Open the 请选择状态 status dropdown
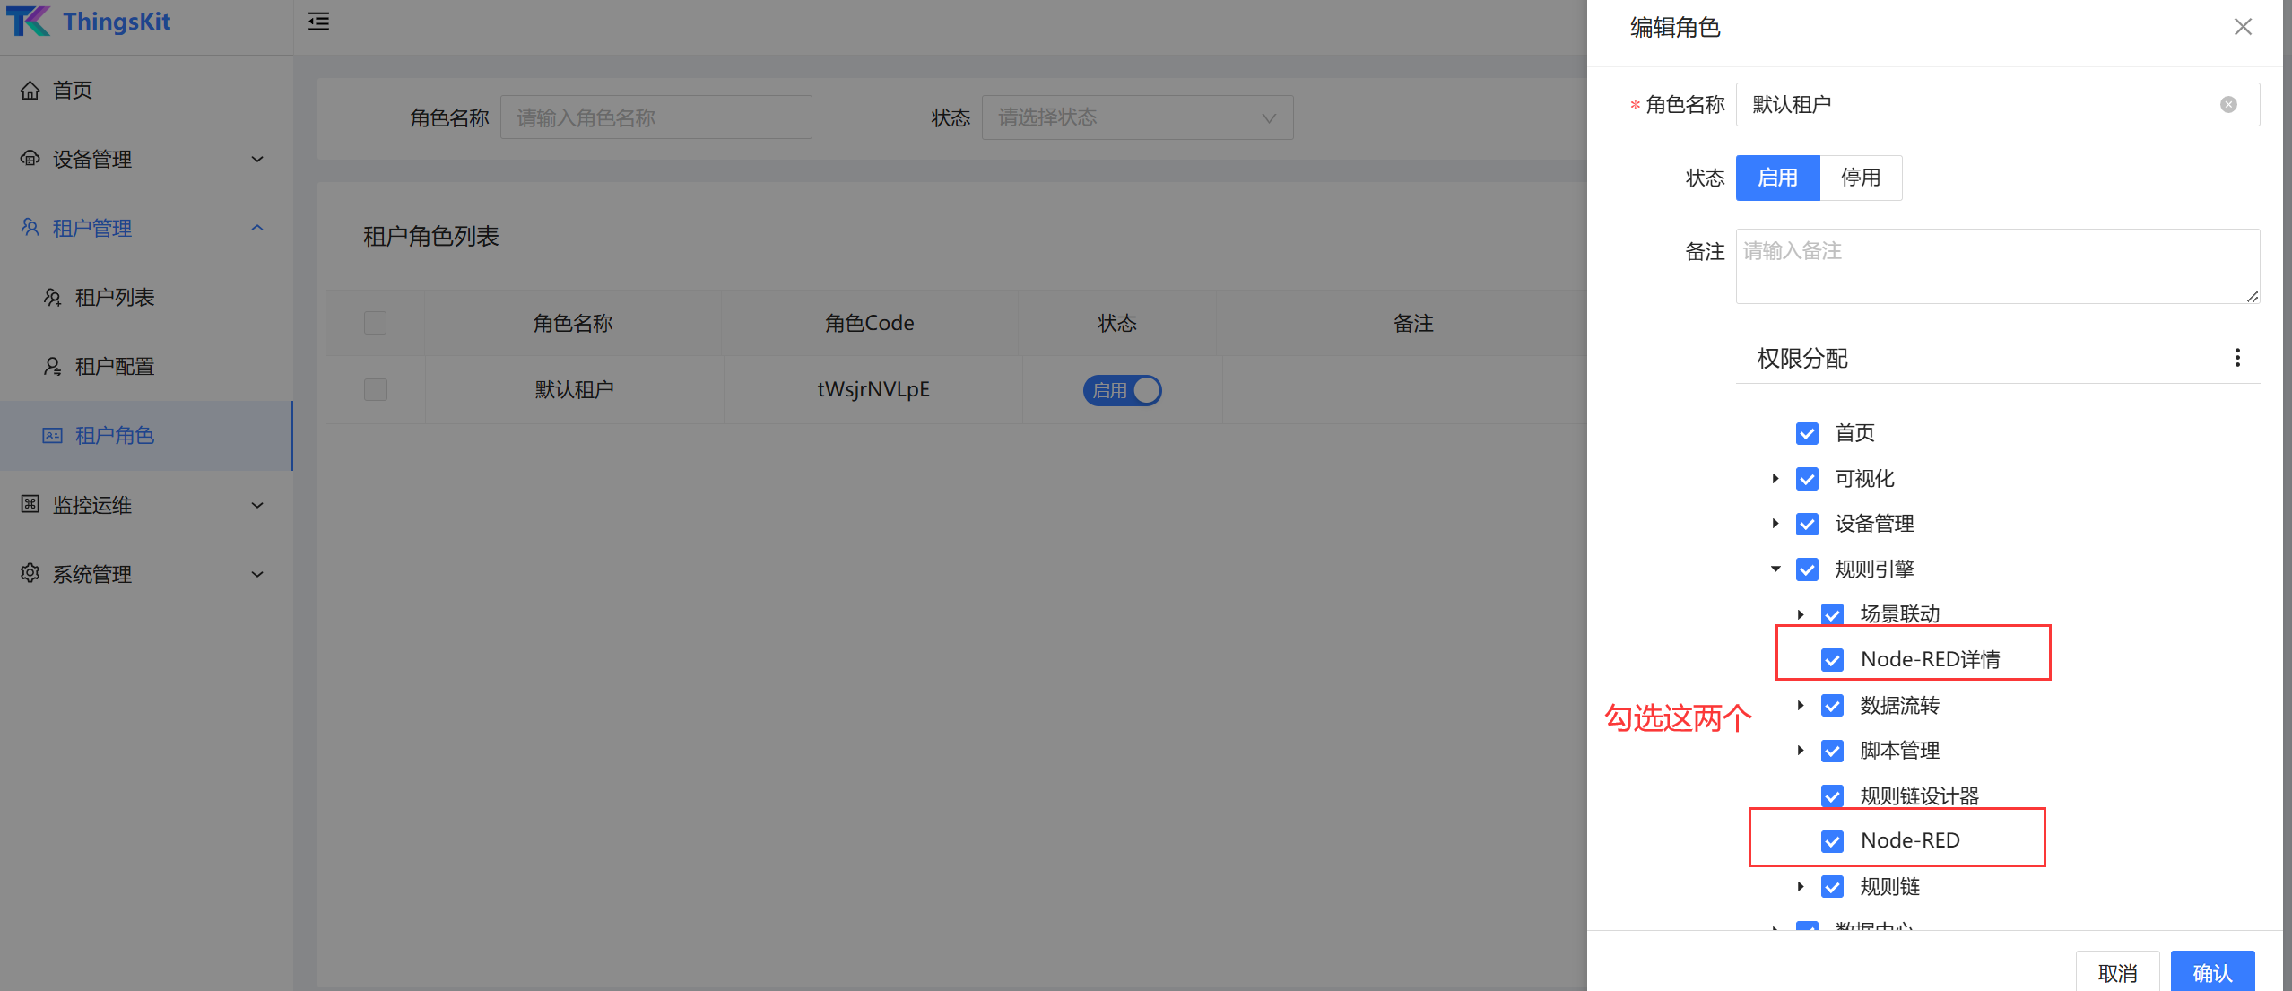 (x=1136, y=117)
